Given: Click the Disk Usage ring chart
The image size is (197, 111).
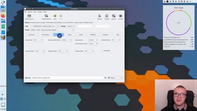Looking at the screenshot, I should [179, 23].
